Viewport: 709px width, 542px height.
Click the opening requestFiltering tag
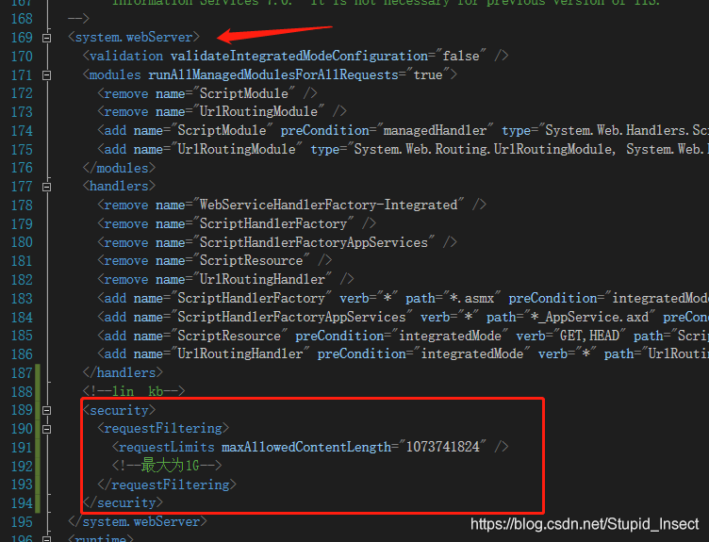click(x=163, y=429)
